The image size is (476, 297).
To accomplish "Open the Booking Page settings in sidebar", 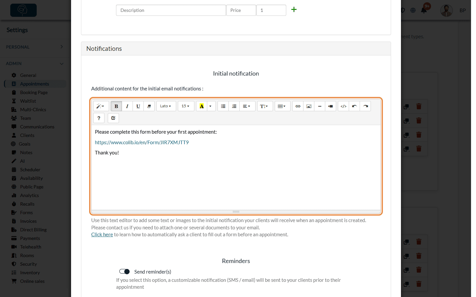I will (34, 92).
